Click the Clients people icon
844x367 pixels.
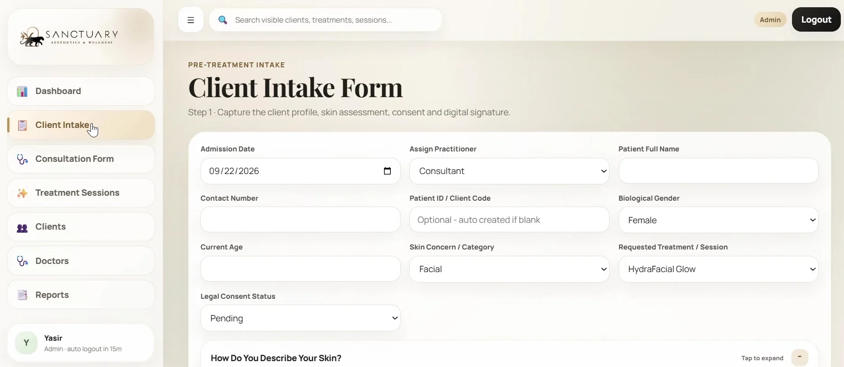(x=22, y=227)
